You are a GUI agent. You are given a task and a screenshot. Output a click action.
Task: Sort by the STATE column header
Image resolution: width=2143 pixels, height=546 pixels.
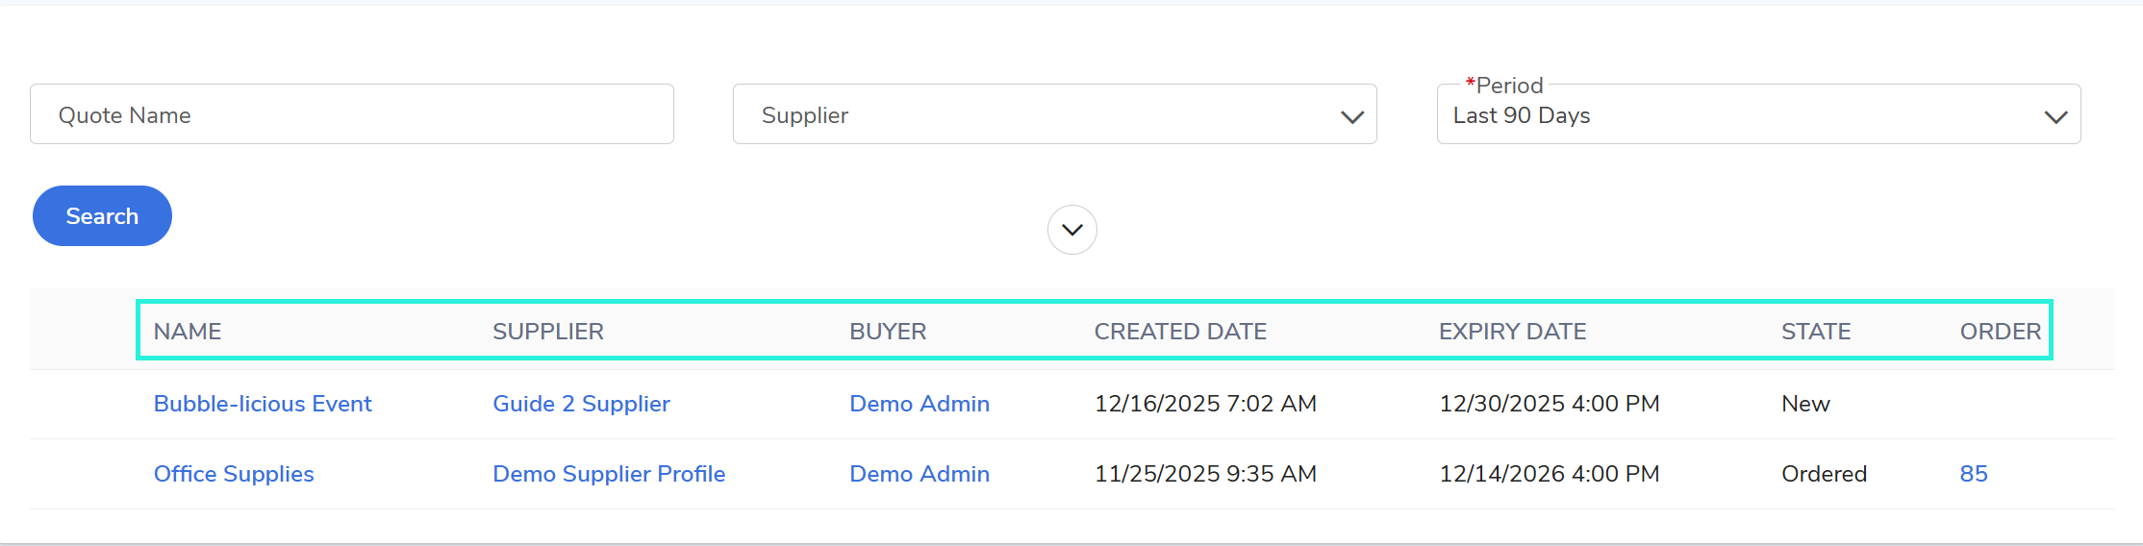[x=1816, y=332]
